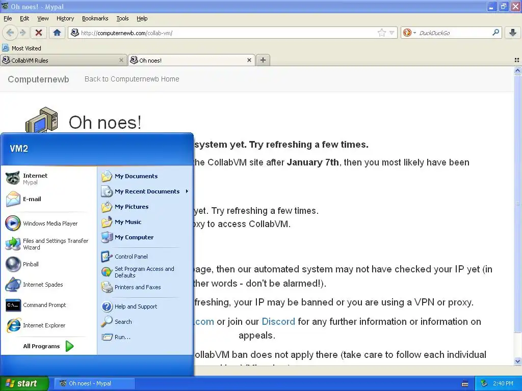Start the Pinball game

[48, 264]
